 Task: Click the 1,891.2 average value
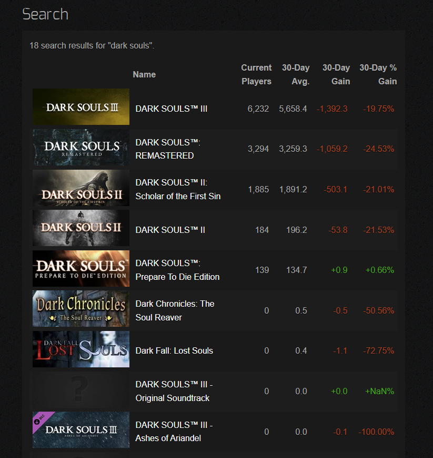pyautogui.click(x=293, y=189)
